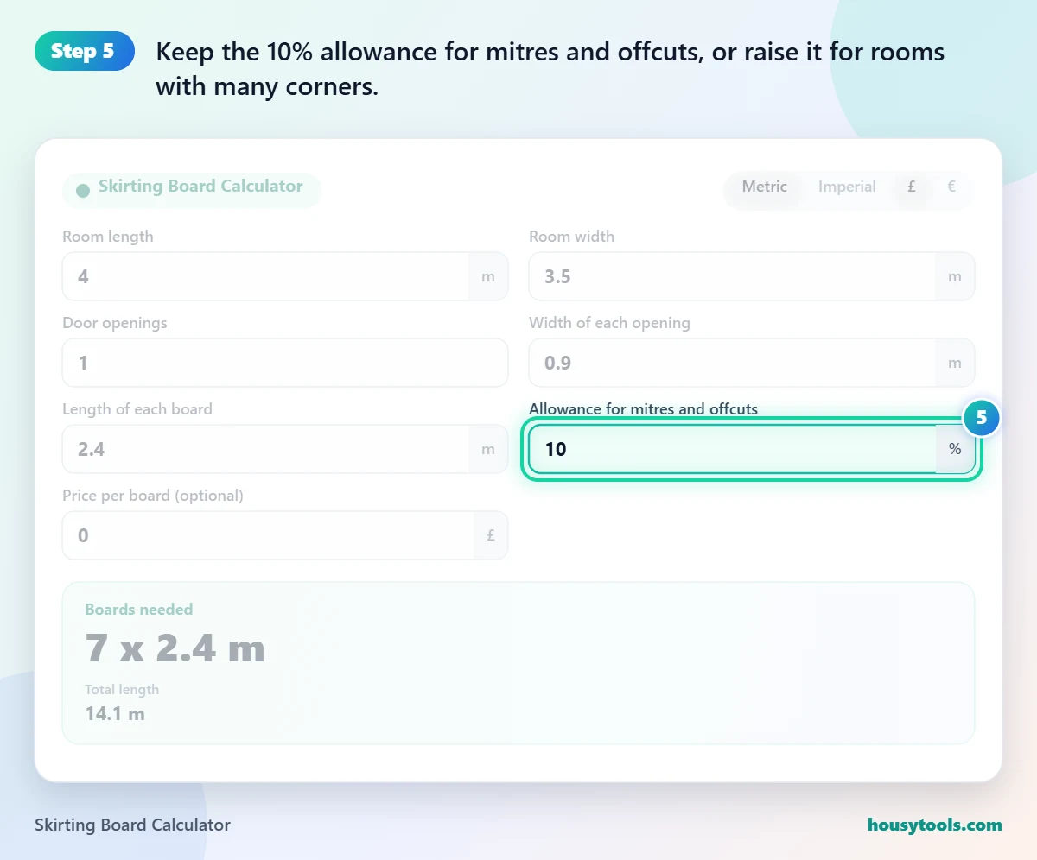Click the 'Width of each opening' label
Screen dimensions: 1037x860
(x=609, y=323)
